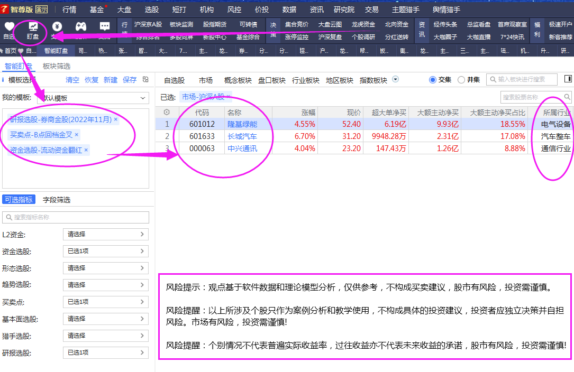This screenshot has width=574, height=372.
Task: Toggle the side panel layout icon
Action: point(568,79)
